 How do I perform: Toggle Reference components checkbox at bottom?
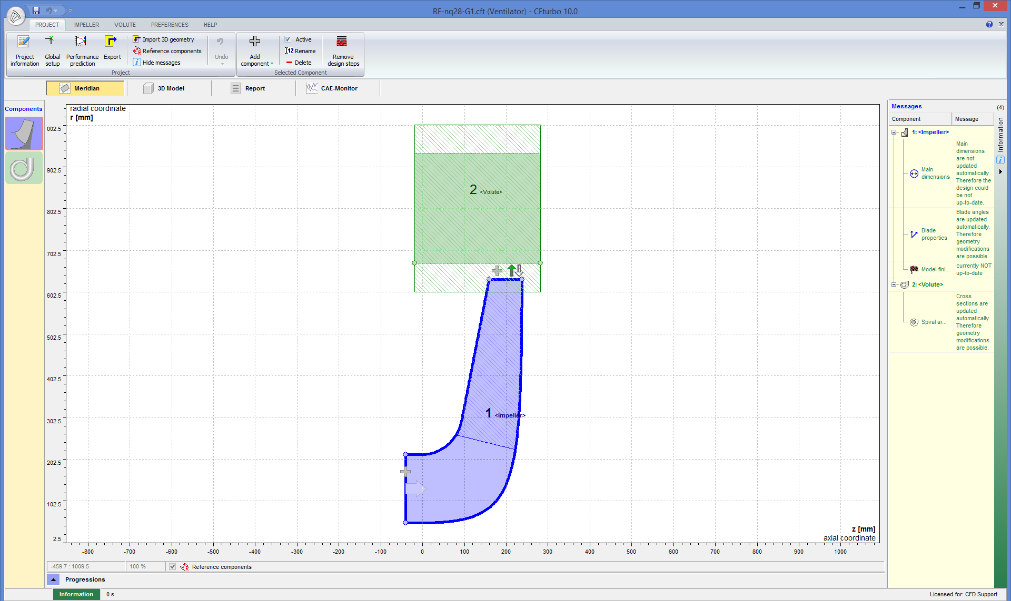[x=173, y=566]
